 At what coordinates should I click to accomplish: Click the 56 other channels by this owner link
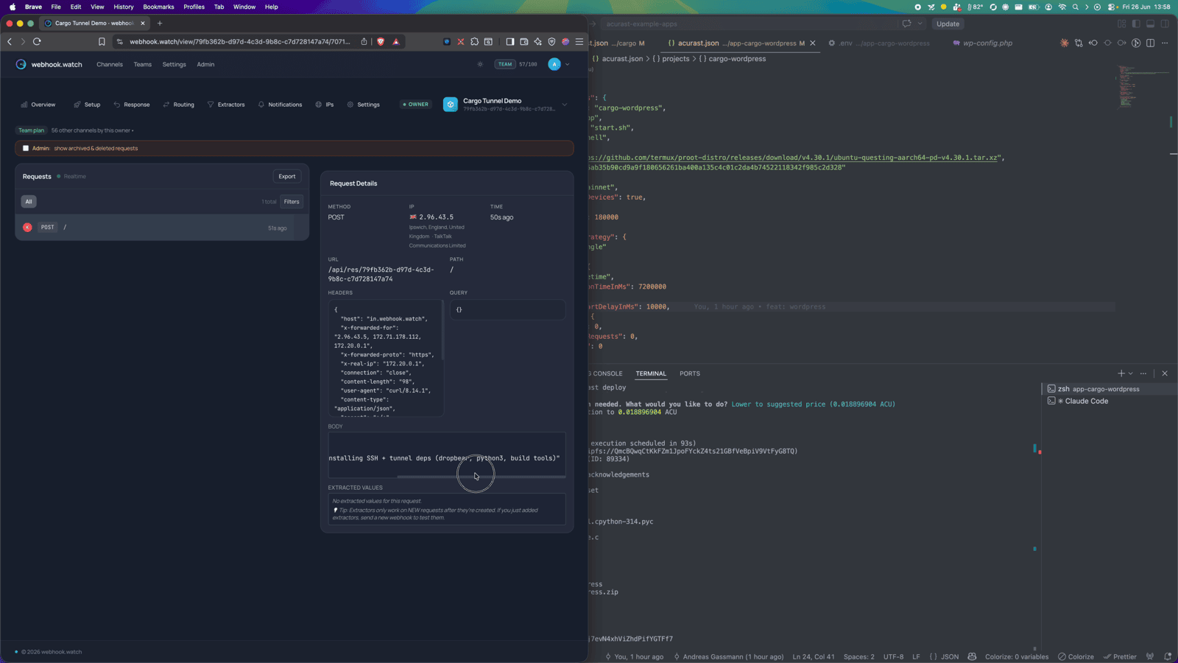pyautogui.click(x=92, y=130)
